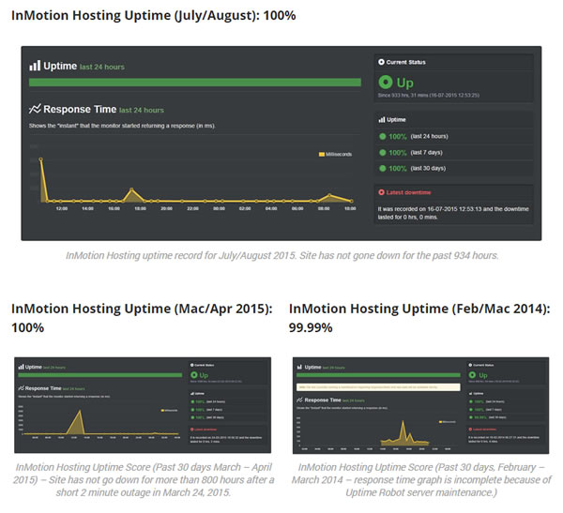The image size is (563, 513).
Task: Click the '100% (last 24 hours)' uptime value
Action: [418, 136]
